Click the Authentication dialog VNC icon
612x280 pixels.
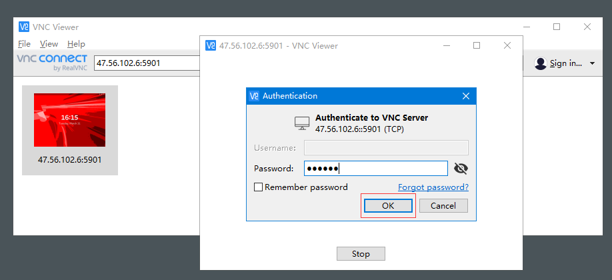[x=254, y=96]
